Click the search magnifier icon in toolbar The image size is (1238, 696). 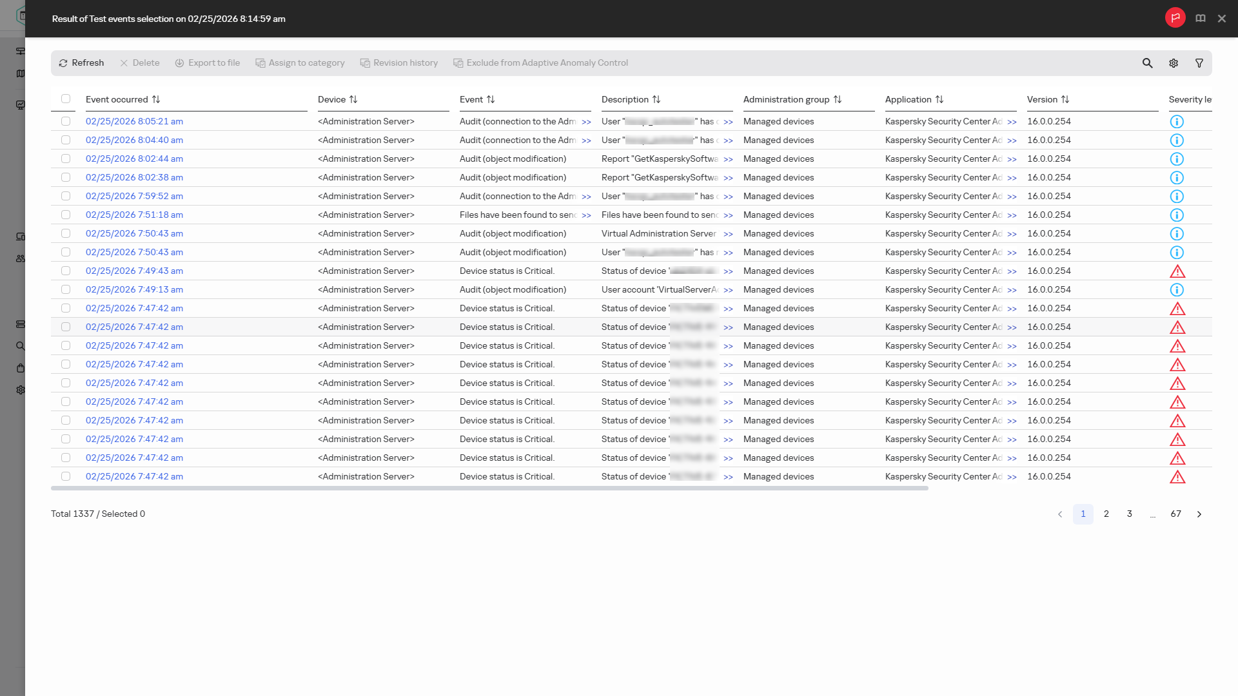1147,63
